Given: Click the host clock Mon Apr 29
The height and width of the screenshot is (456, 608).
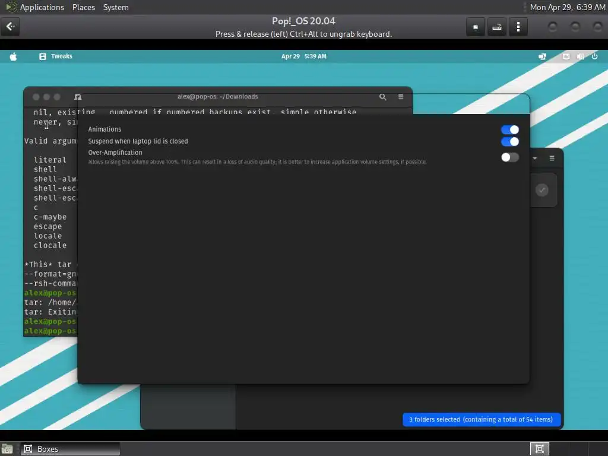Looking at the screenshot, I should pyautogui.click(x=567, y=7).
